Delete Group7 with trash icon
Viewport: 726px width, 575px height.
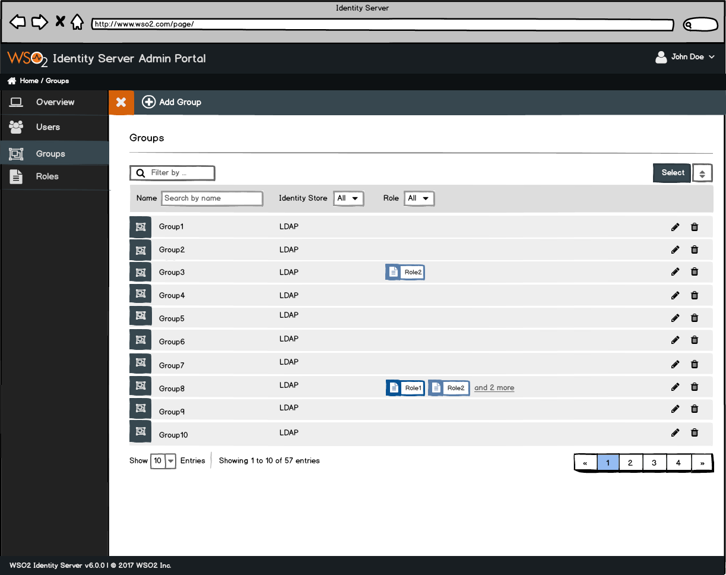[695, 364]
